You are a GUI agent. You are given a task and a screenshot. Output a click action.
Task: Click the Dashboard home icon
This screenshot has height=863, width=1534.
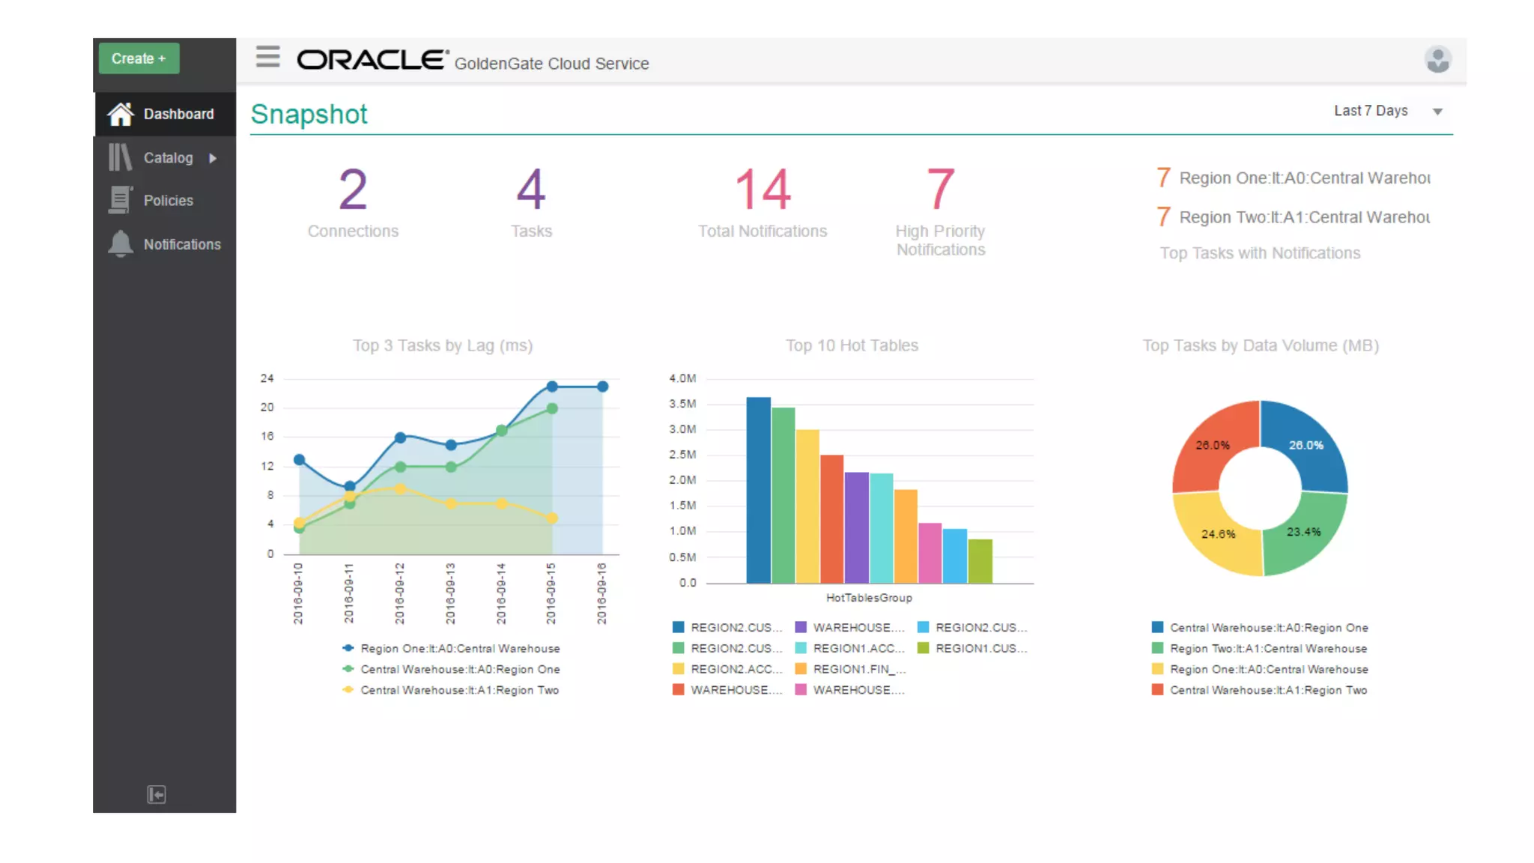(120, 114)
